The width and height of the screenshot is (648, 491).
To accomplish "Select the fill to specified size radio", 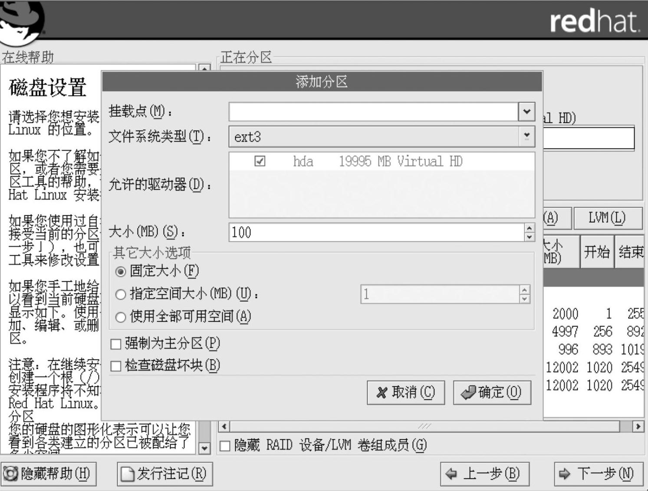I will click(121, 295).
